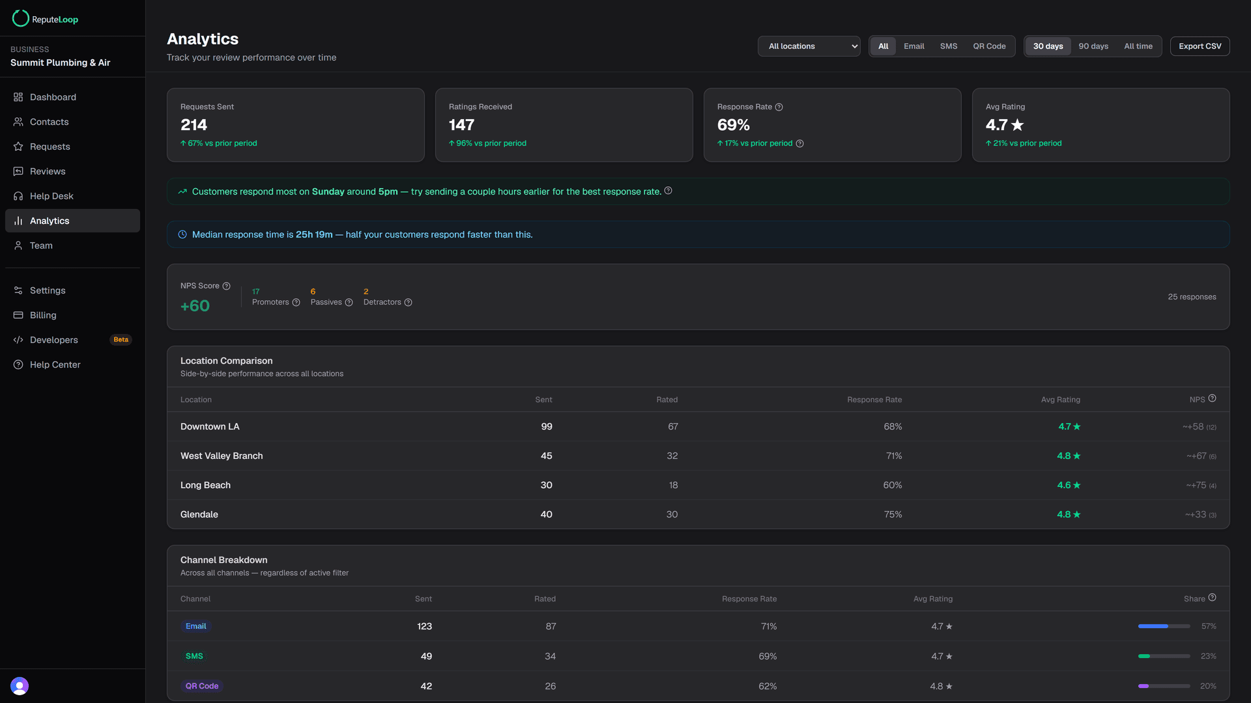The image size is (1251, 703).
Task: Filter analytics by SMS channel
Action: click(x=949, y=46)
